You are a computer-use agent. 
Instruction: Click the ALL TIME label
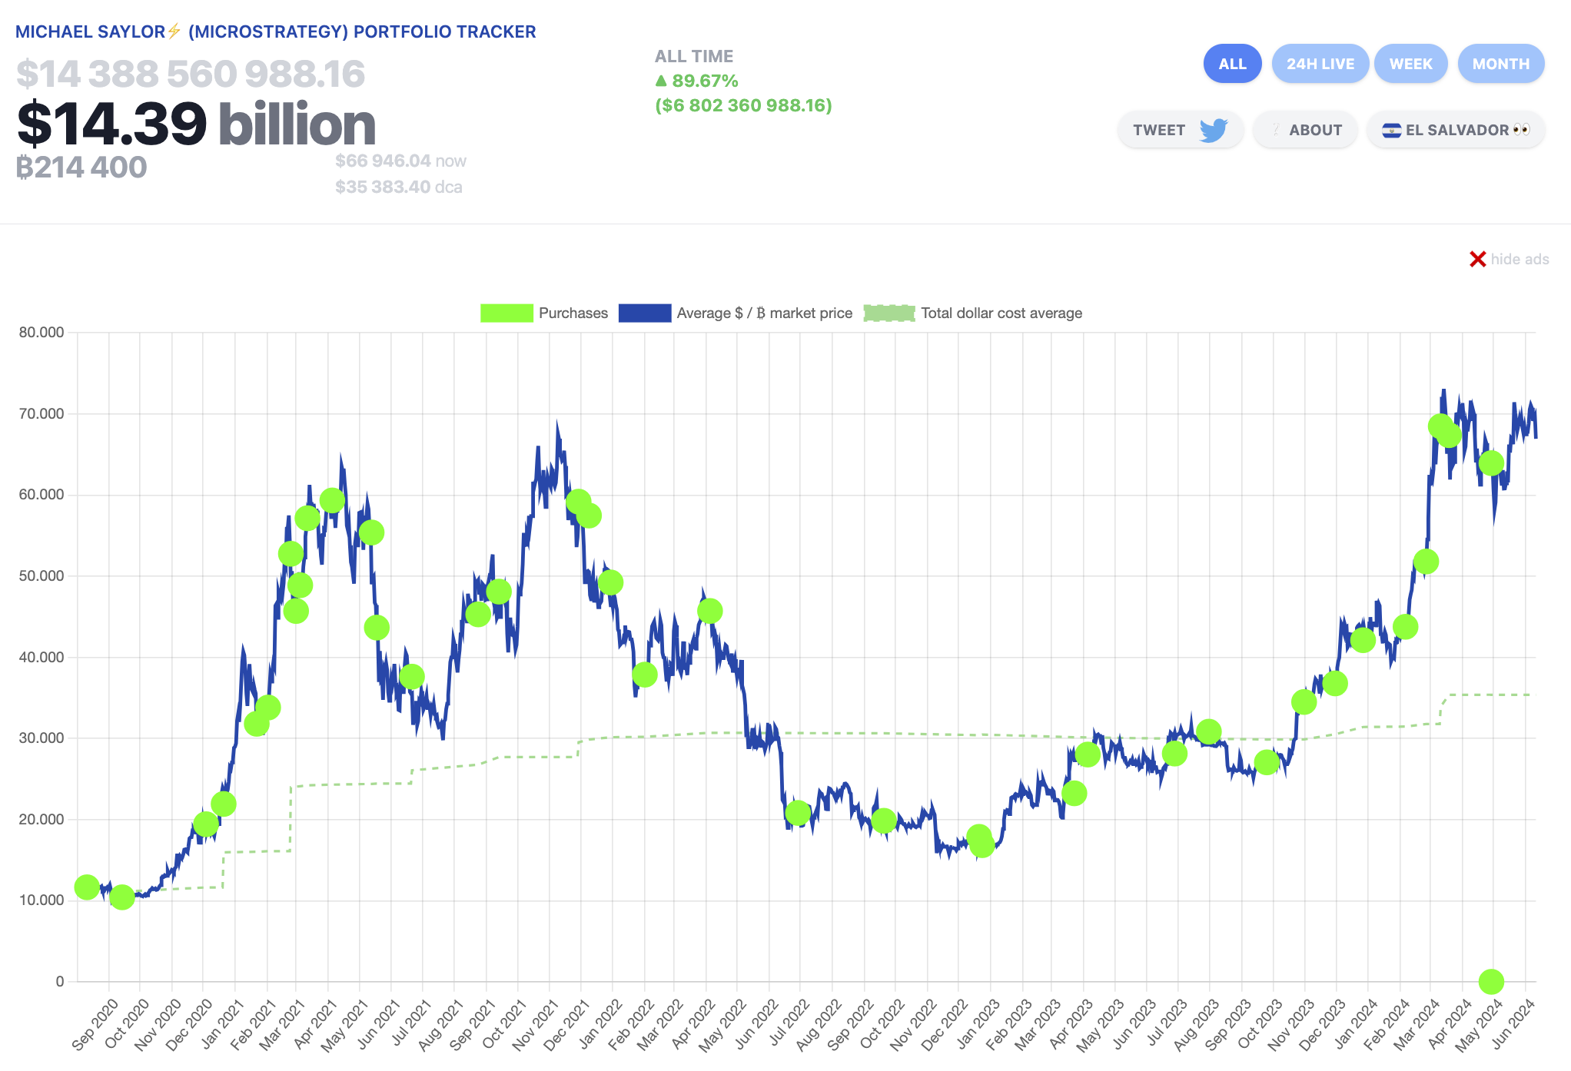point(694,56)
